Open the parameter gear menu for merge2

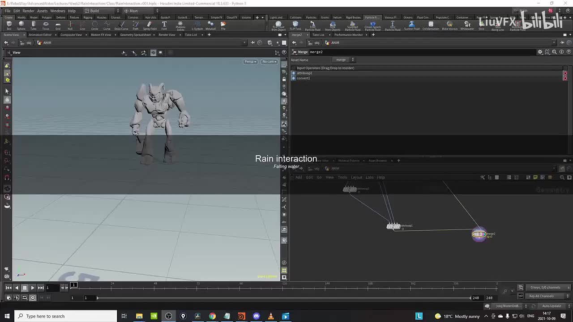pos(540,52)
